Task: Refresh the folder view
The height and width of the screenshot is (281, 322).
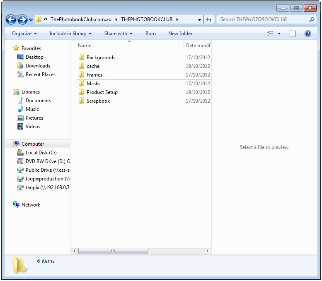Action: (x=209, y=20)
